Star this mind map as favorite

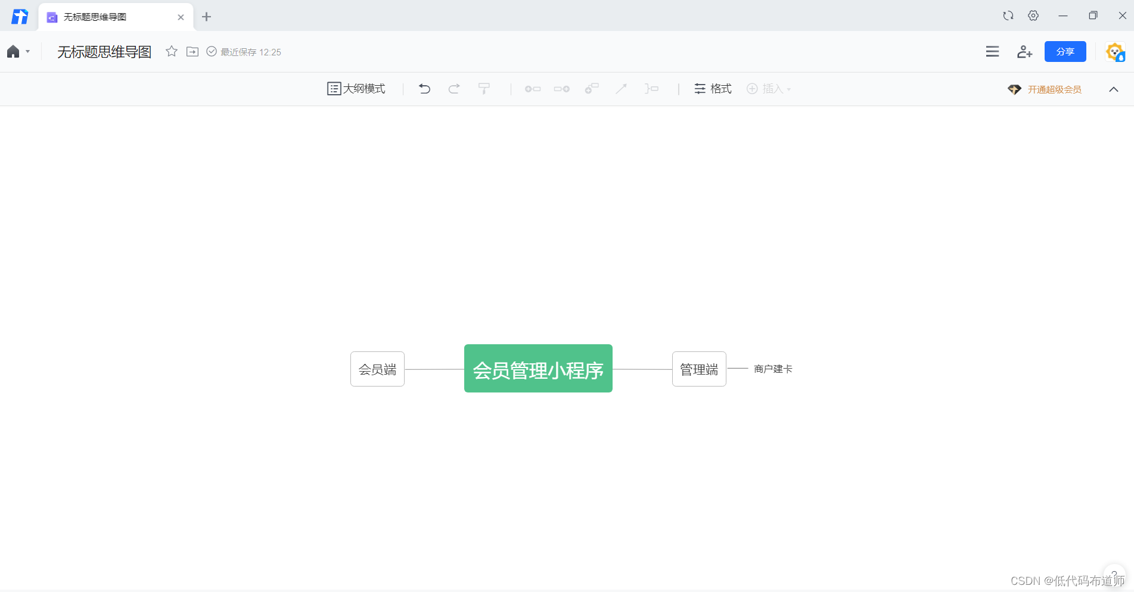click(172, 51)
